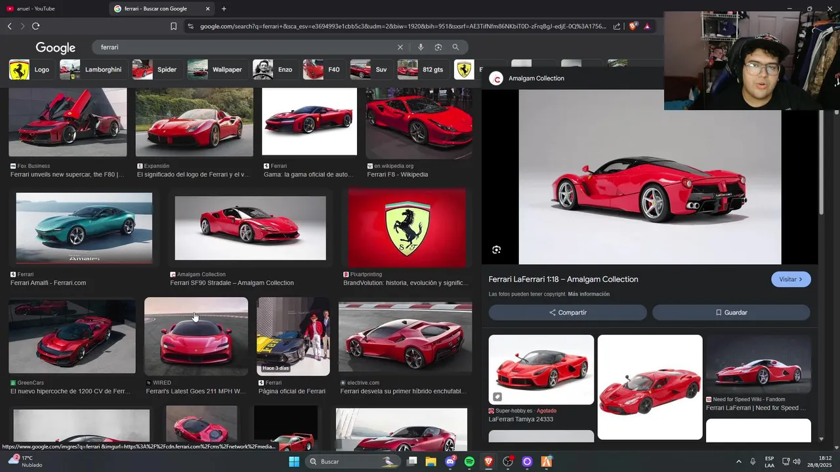Click the Brave browser taskbar icon
840x472 pixels.
tap(488, 462)
